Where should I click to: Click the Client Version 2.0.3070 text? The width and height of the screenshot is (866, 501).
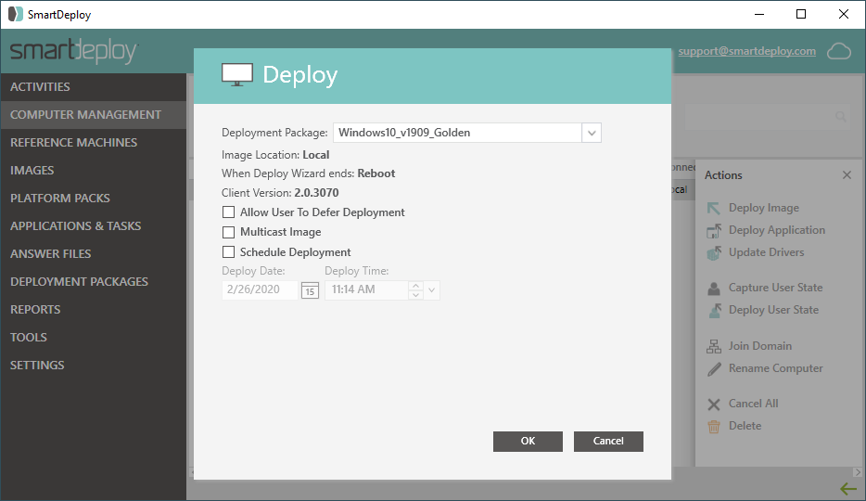(x=280, y=193)
